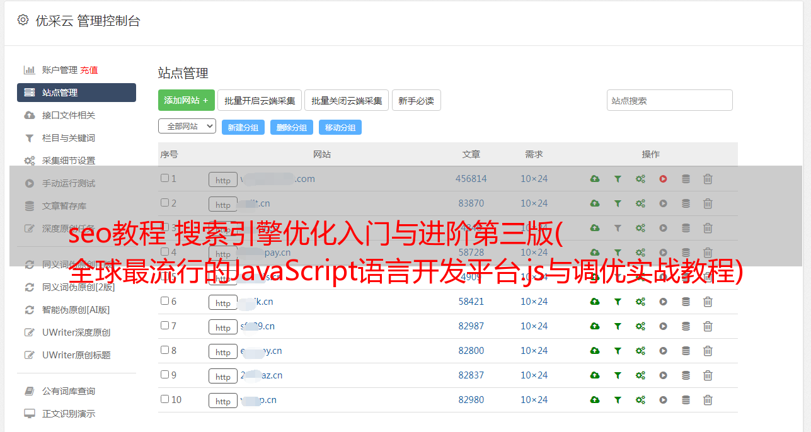Viewport: 811px width, 432px height.
Task: Open 正文识别演示 in the sidebar
Action: tap(69, 414)
